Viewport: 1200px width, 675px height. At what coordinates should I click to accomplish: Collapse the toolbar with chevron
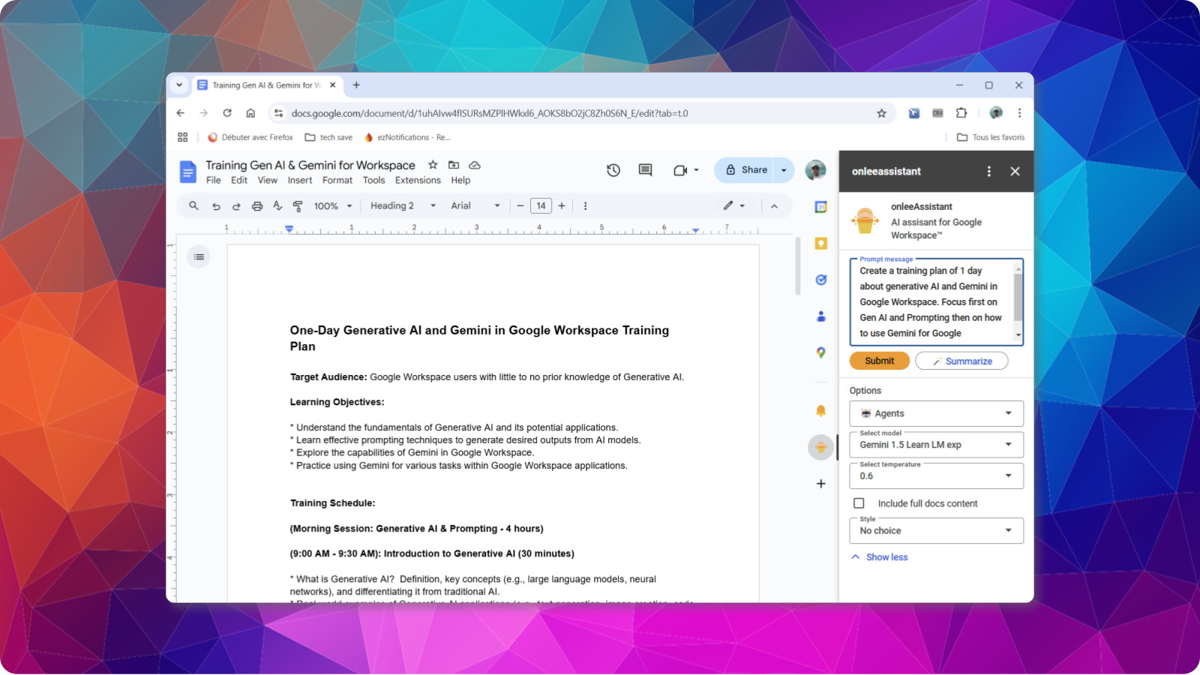click(x=774, y=206)
